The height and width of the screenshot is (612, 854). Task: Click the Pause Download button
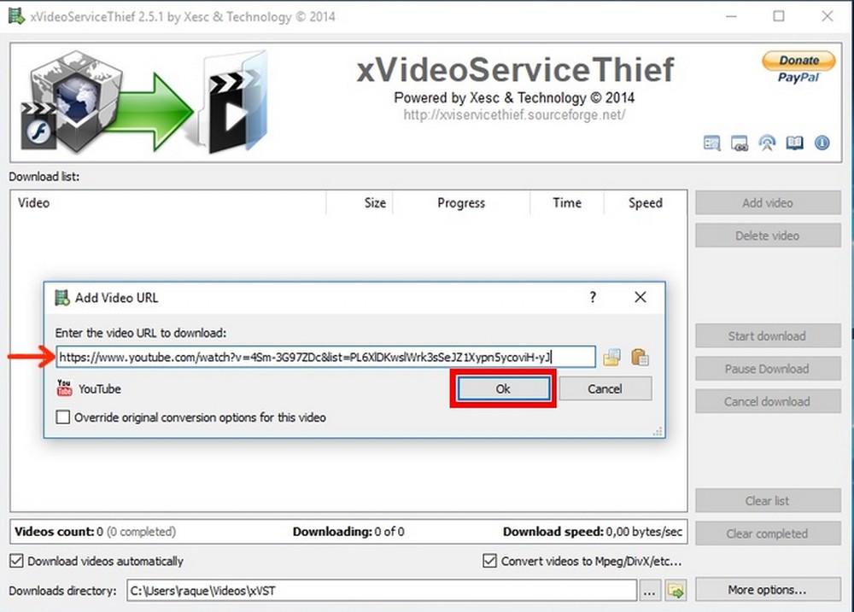coord(768,369)
